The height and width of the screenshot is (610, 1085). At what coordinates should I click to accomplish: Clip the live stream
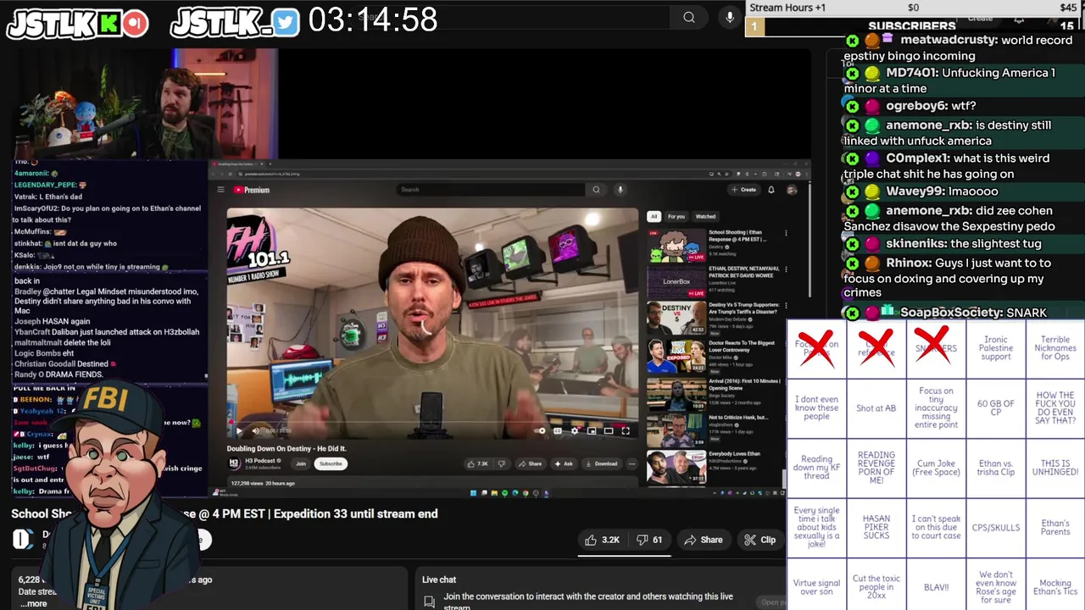tap(759, 540)
